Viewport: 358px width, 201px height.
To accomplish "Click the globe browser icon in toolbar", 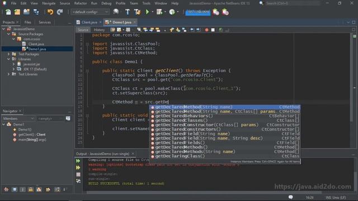I will pos(116,12).
